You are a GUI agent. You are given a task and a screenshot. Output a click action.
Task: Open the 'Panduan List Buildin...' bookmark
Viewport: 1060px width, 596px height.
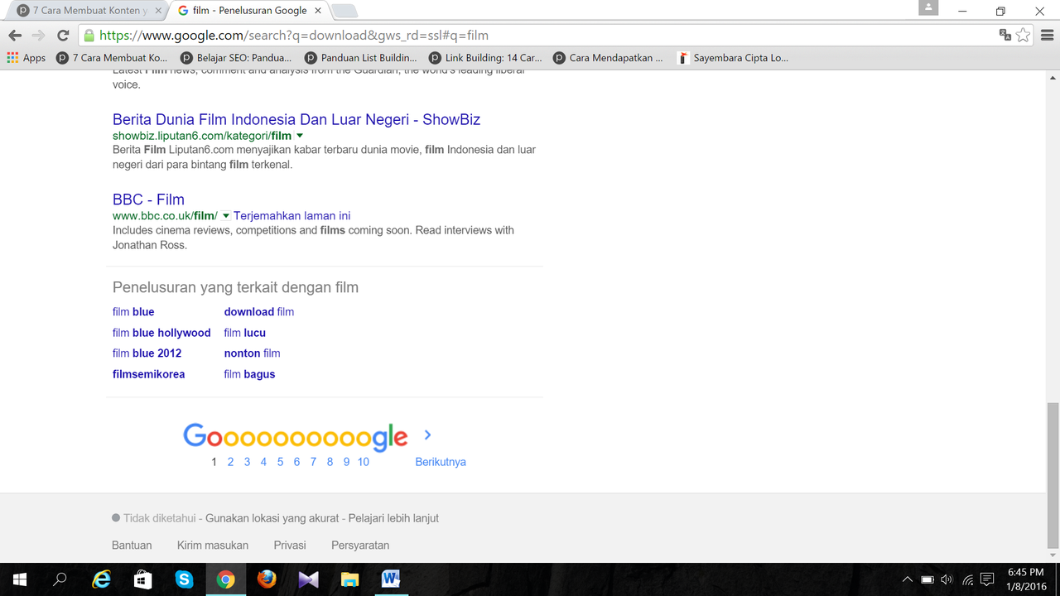coord(360,58)
